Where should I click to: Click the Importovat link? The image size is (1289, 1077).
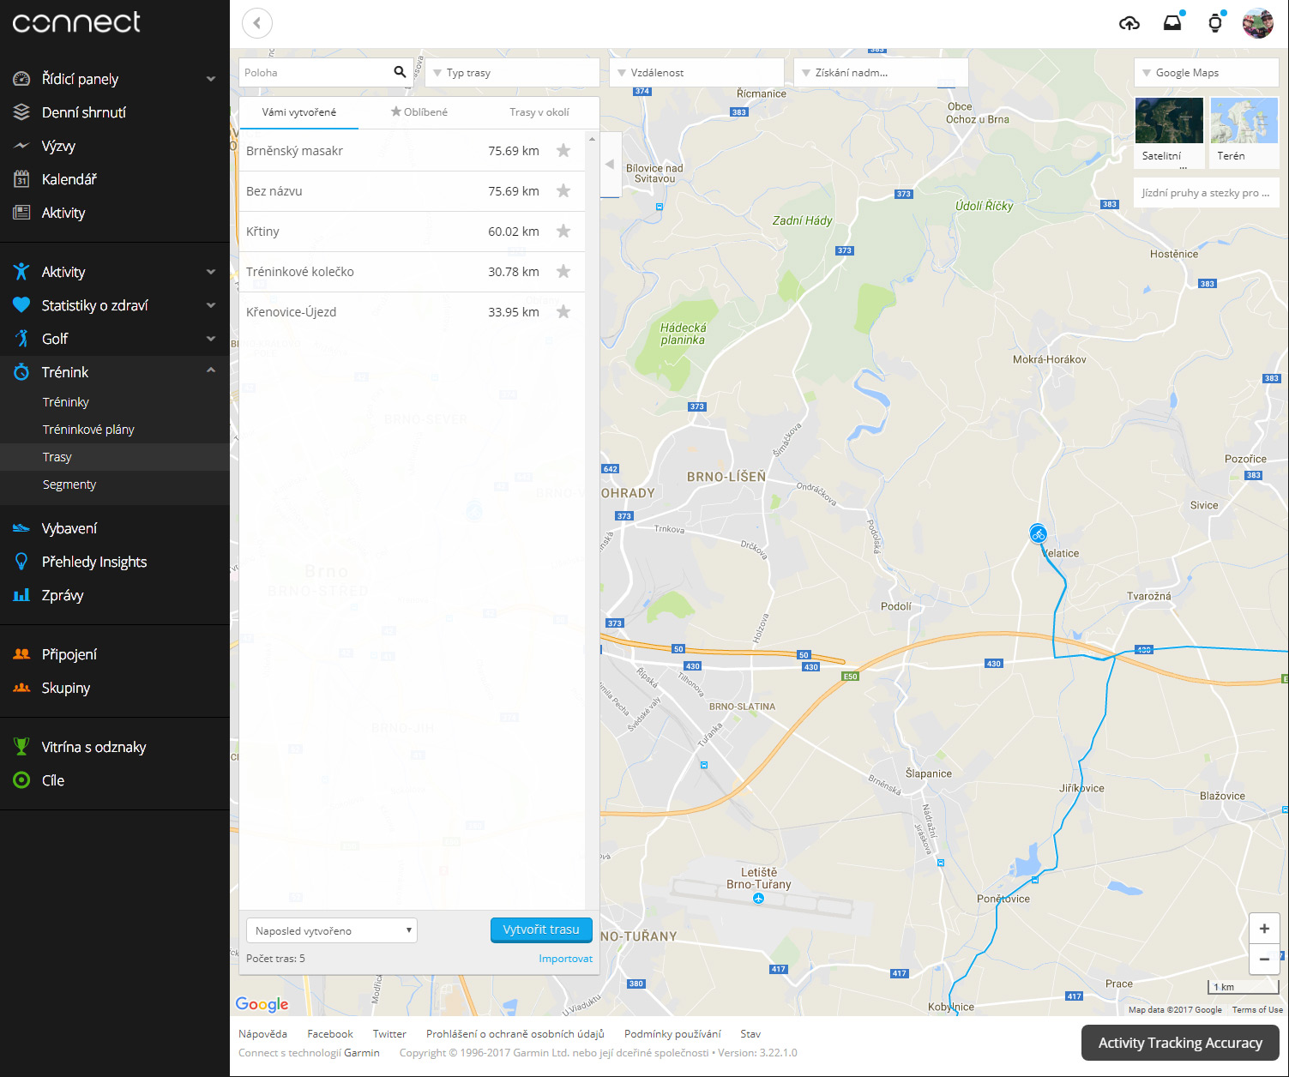pos(565,959)
